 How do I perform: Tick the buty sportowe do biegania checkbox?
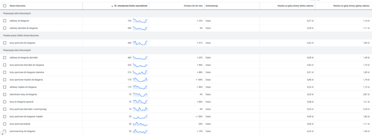click(x=4, y=43)
